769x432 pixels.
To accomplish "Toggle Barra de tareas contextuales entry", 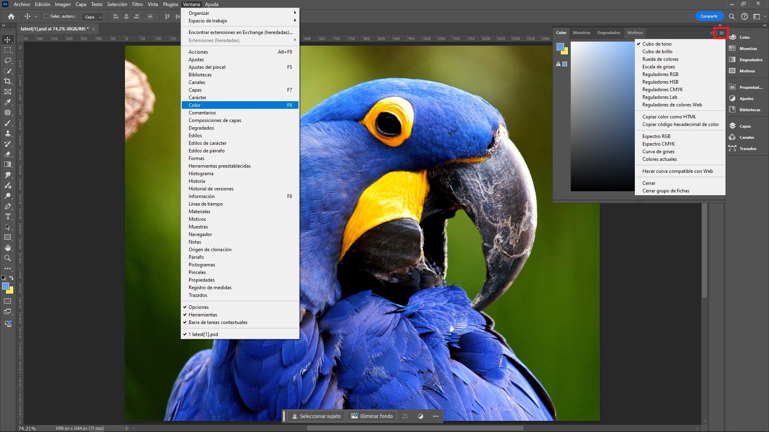I will [240, 322].
